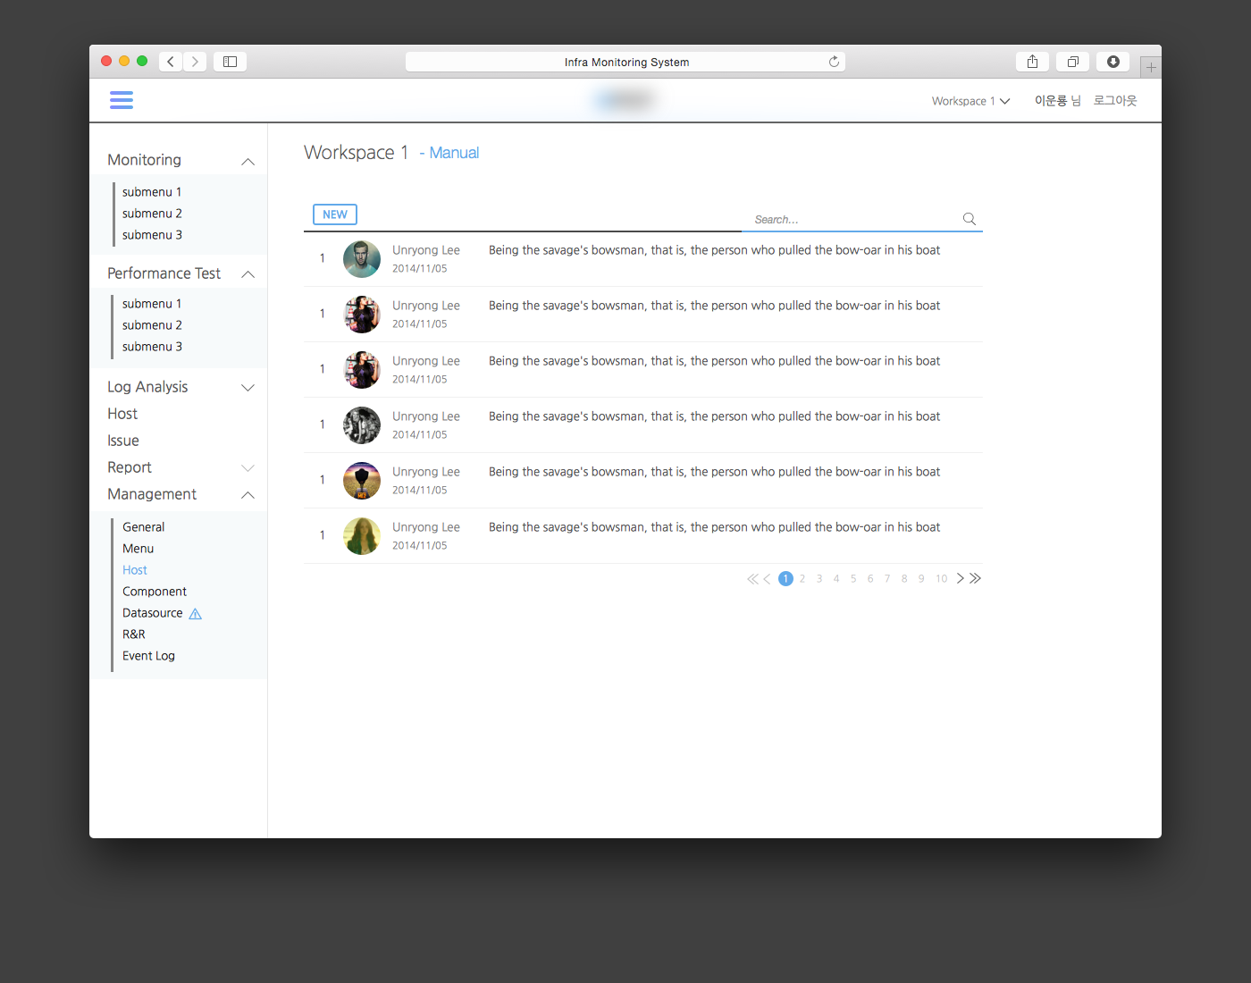
Task: Collapse the Management section
Action: 248,495
